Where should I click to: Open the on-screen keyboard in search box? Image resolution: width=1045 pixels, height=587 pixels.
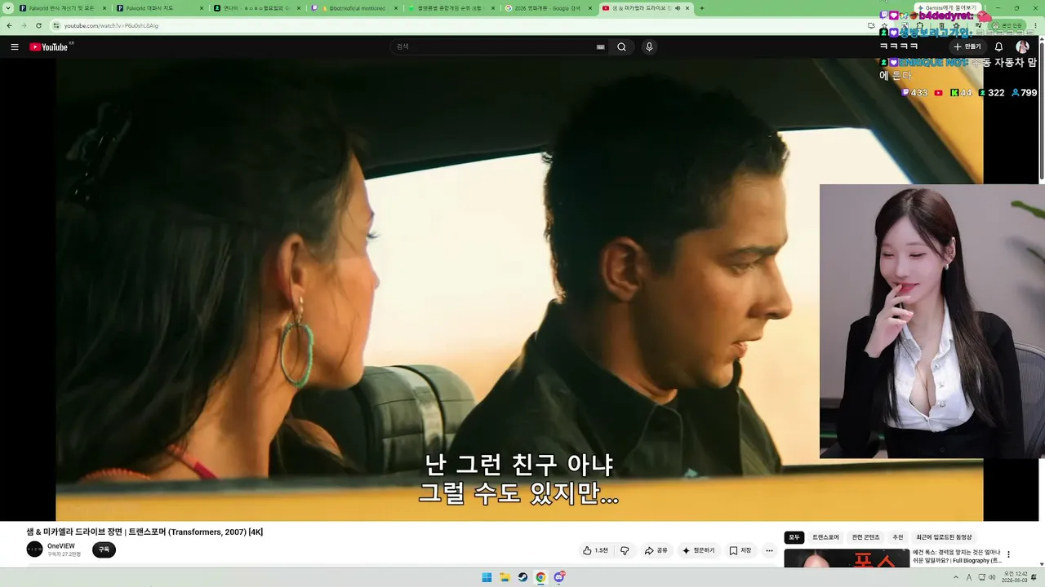pos(601,47)
